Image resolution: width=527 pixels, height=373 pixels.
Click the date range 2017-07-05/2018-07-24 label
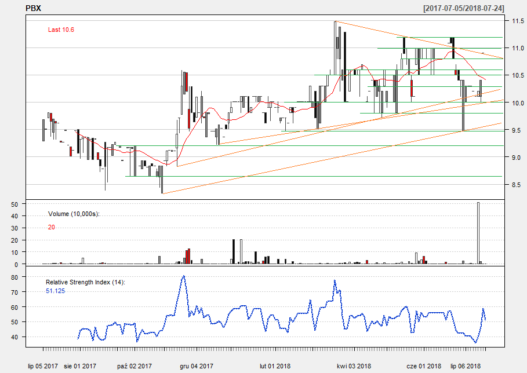(464, 8)
